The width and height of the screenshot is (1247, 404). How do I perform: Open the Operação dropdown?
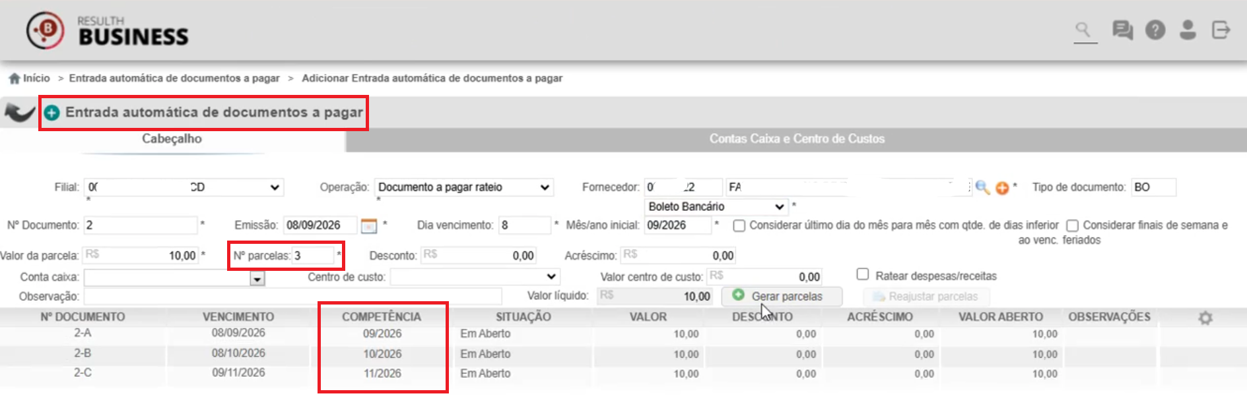(x=463, y=187)
